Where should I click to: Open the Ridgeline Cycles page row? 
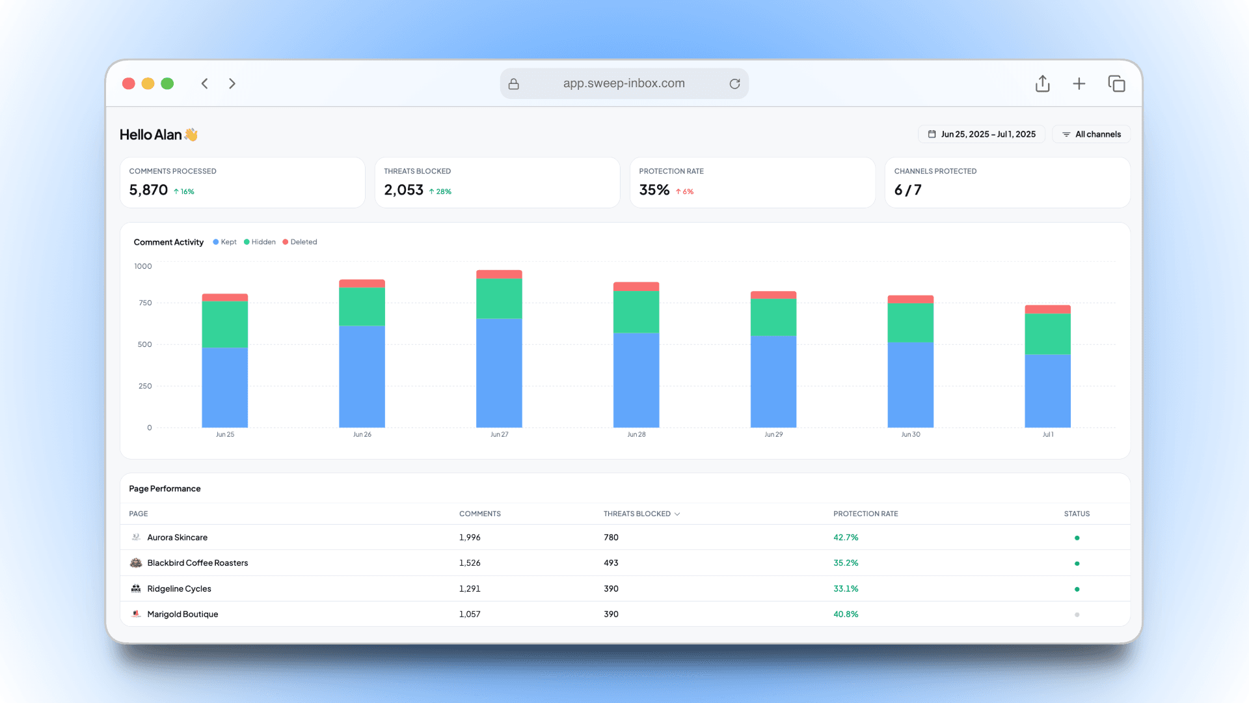(x=625, y=588)
